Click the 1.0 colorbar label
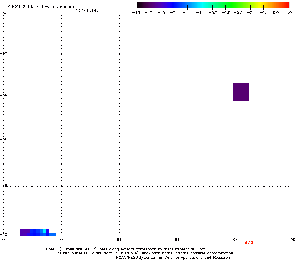This screenshot has height=260, width=296. (289, 13)
